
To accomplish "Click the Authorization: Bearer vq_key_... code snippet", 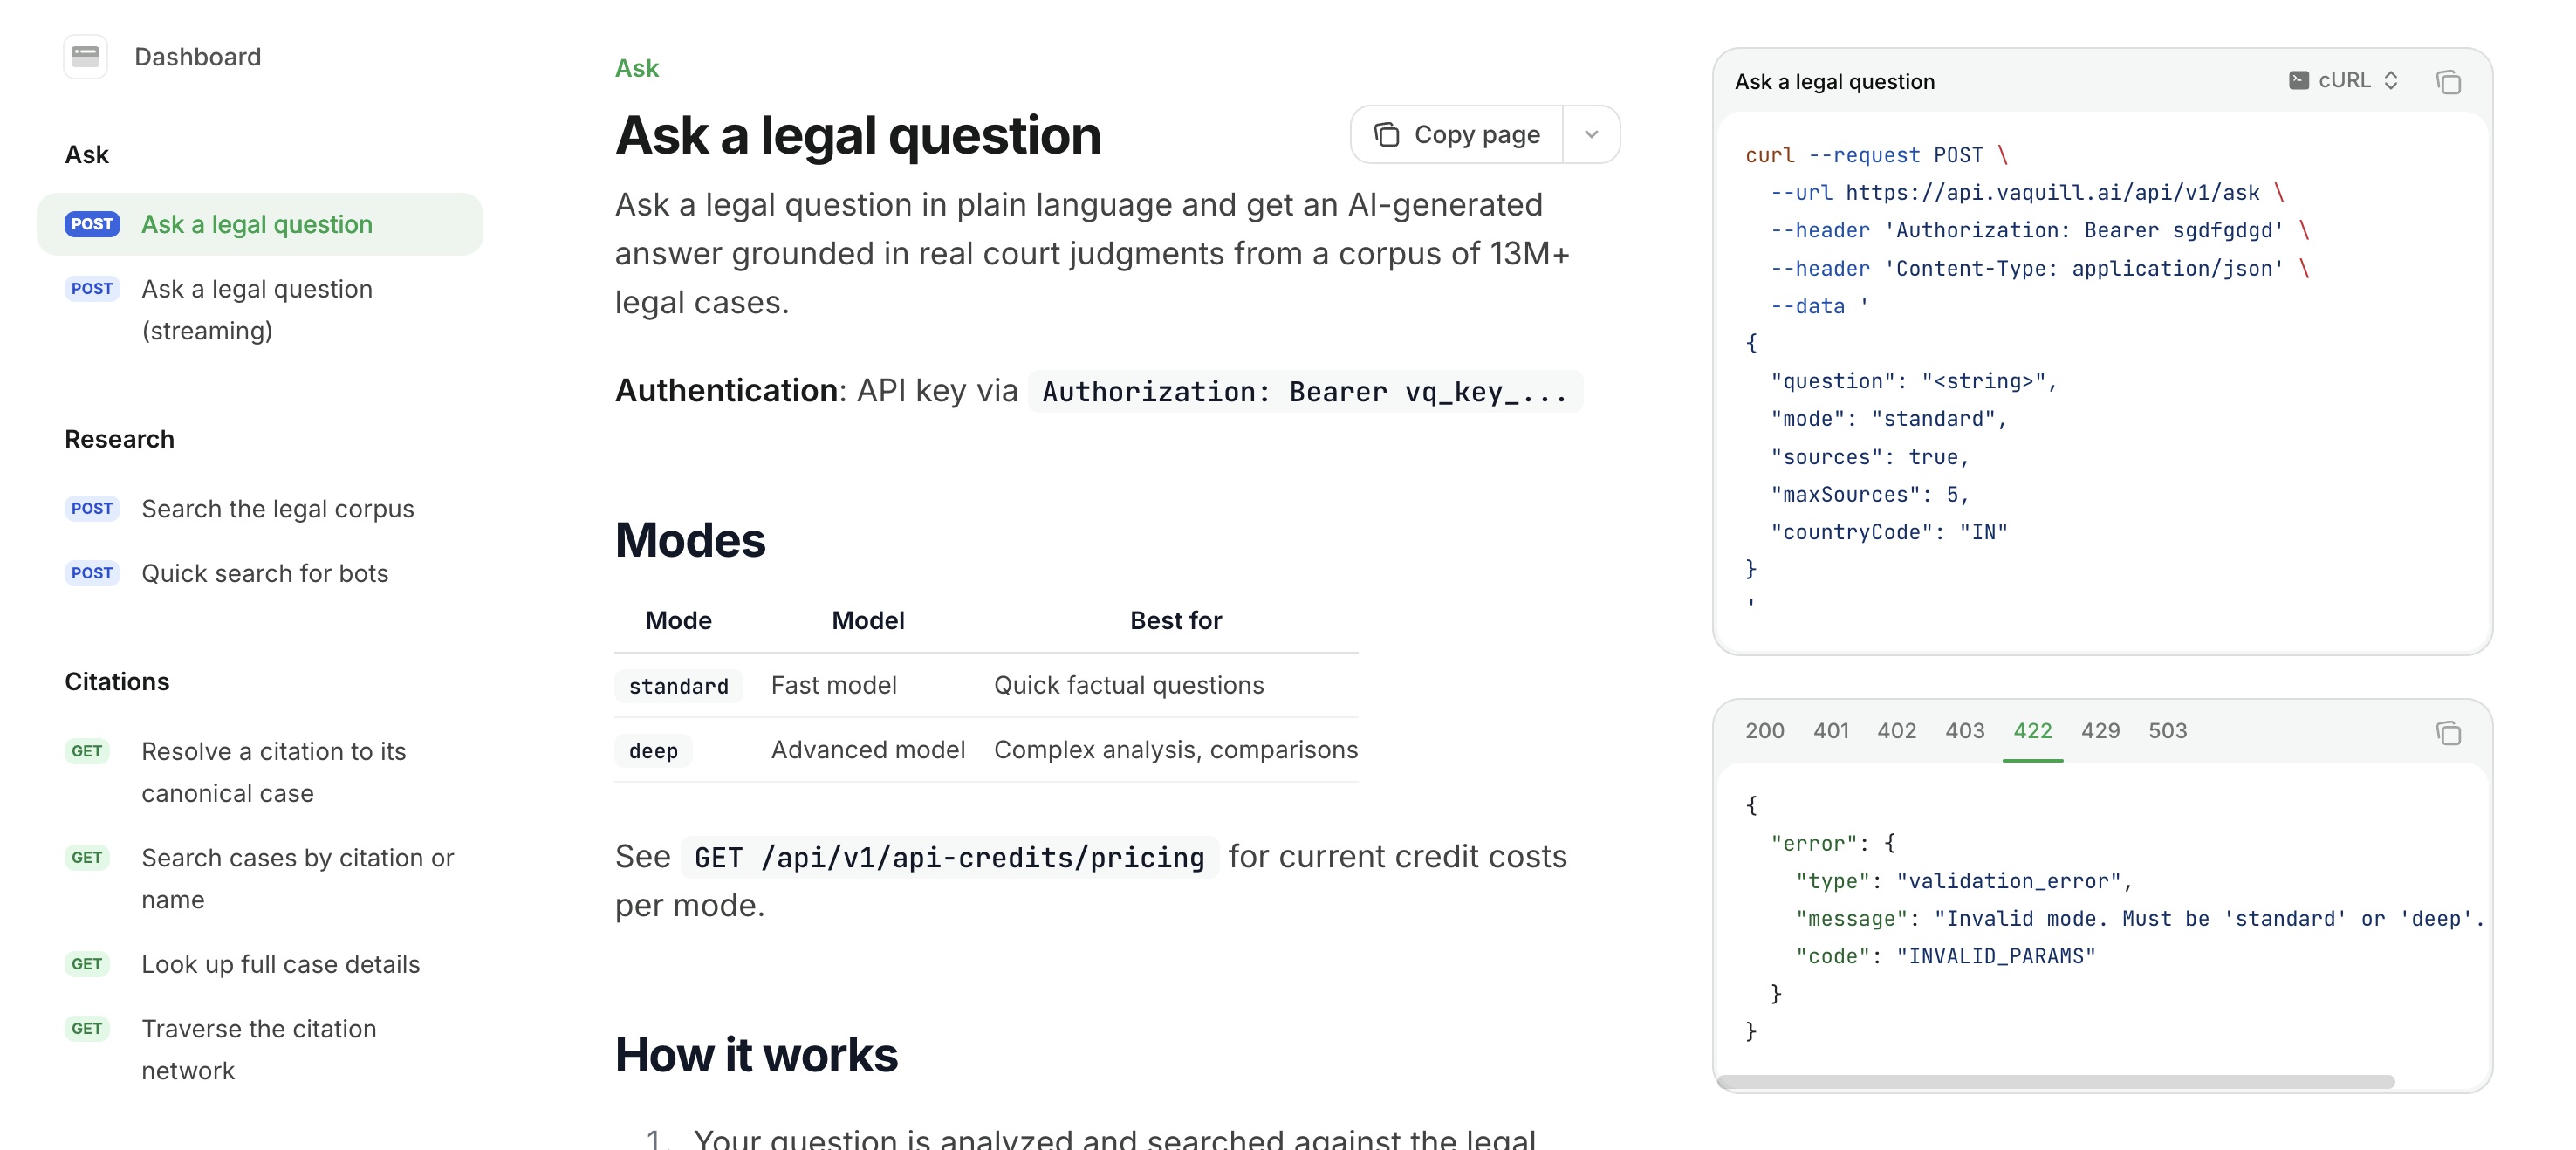I will point(1305,391).
